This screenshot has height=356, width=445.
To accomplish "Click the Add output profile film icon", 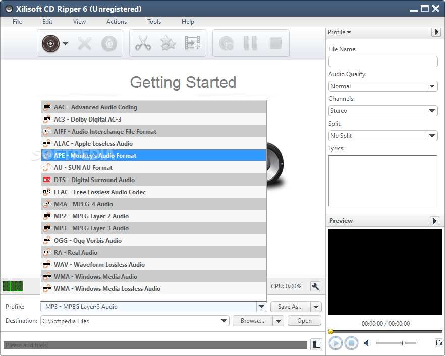I will click(x=193, y=43).
